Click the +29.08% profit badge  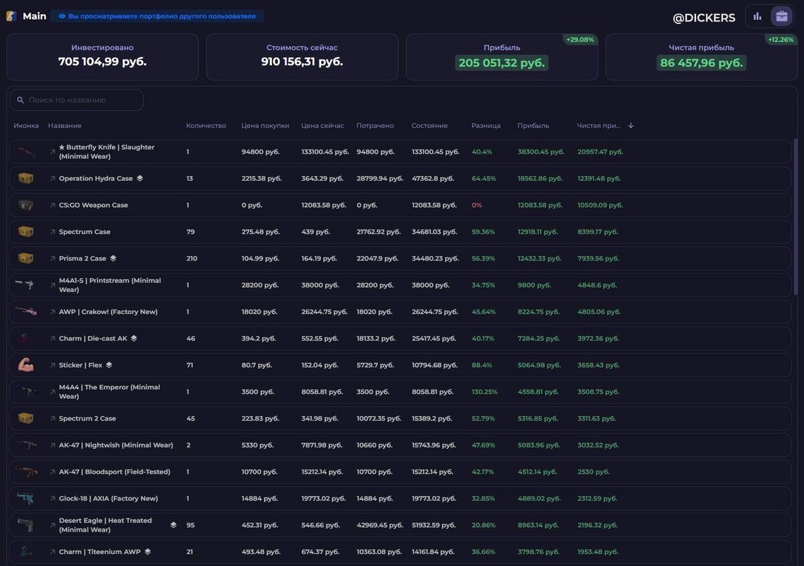click(x=580, y=40)
